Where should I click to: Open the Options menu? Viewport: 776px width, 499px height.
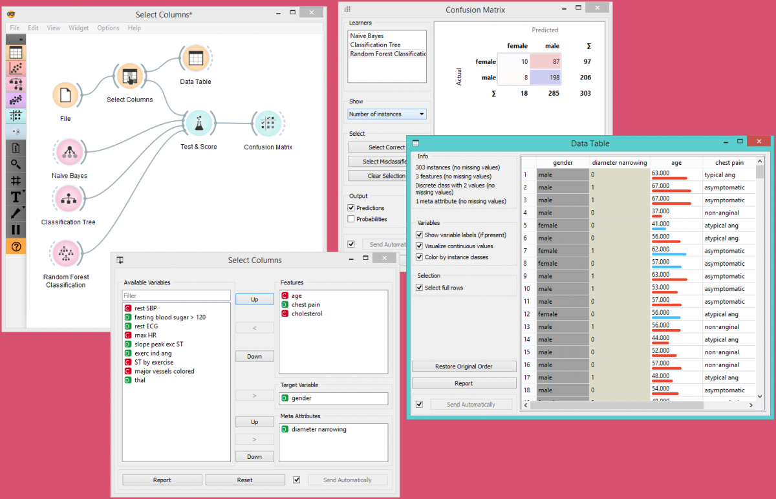pyautogui.click(x=108, y=28)
